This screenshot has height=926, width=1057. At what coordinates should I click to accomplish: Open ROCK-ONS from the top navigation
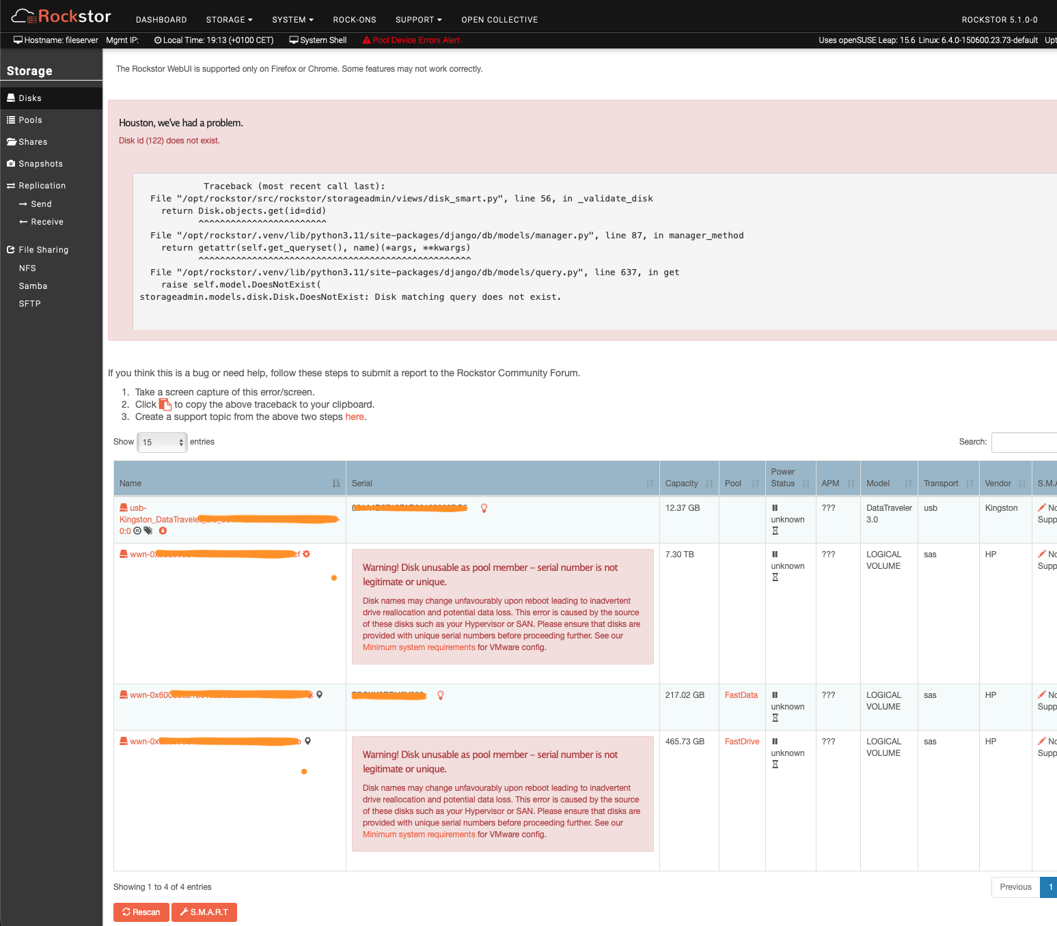pos(355,20)
